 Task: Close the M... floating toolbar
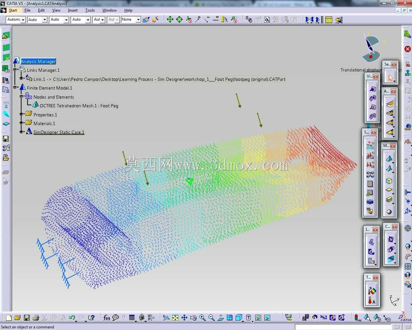pos(393,146)
